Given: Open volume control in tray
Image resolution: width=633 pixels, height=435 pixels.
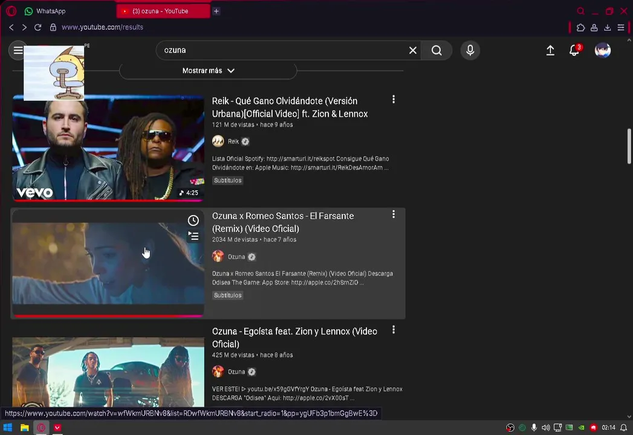Looking at the screenshot, I should (546, 428).
